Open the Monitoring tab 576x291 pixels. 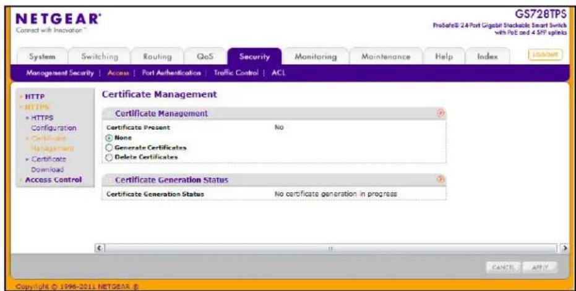[x=316, y=56]
